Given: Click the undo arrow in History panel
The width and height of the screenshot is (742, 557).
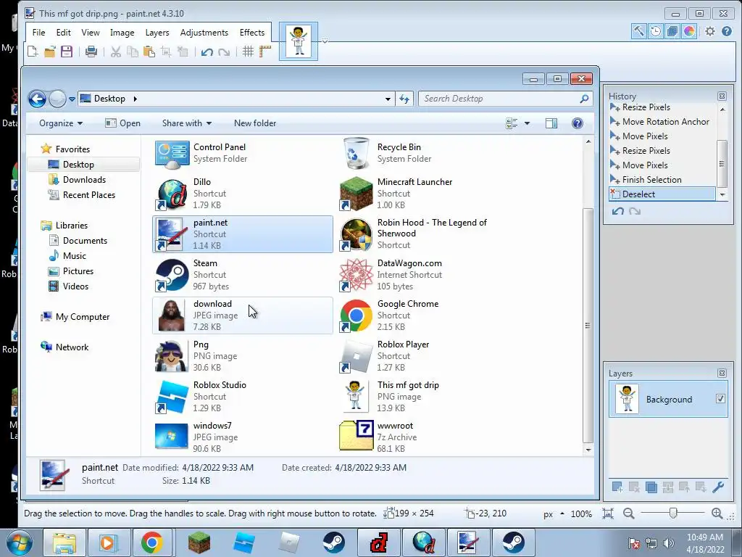Looking at the screenshot, I should tap(617, 211).
